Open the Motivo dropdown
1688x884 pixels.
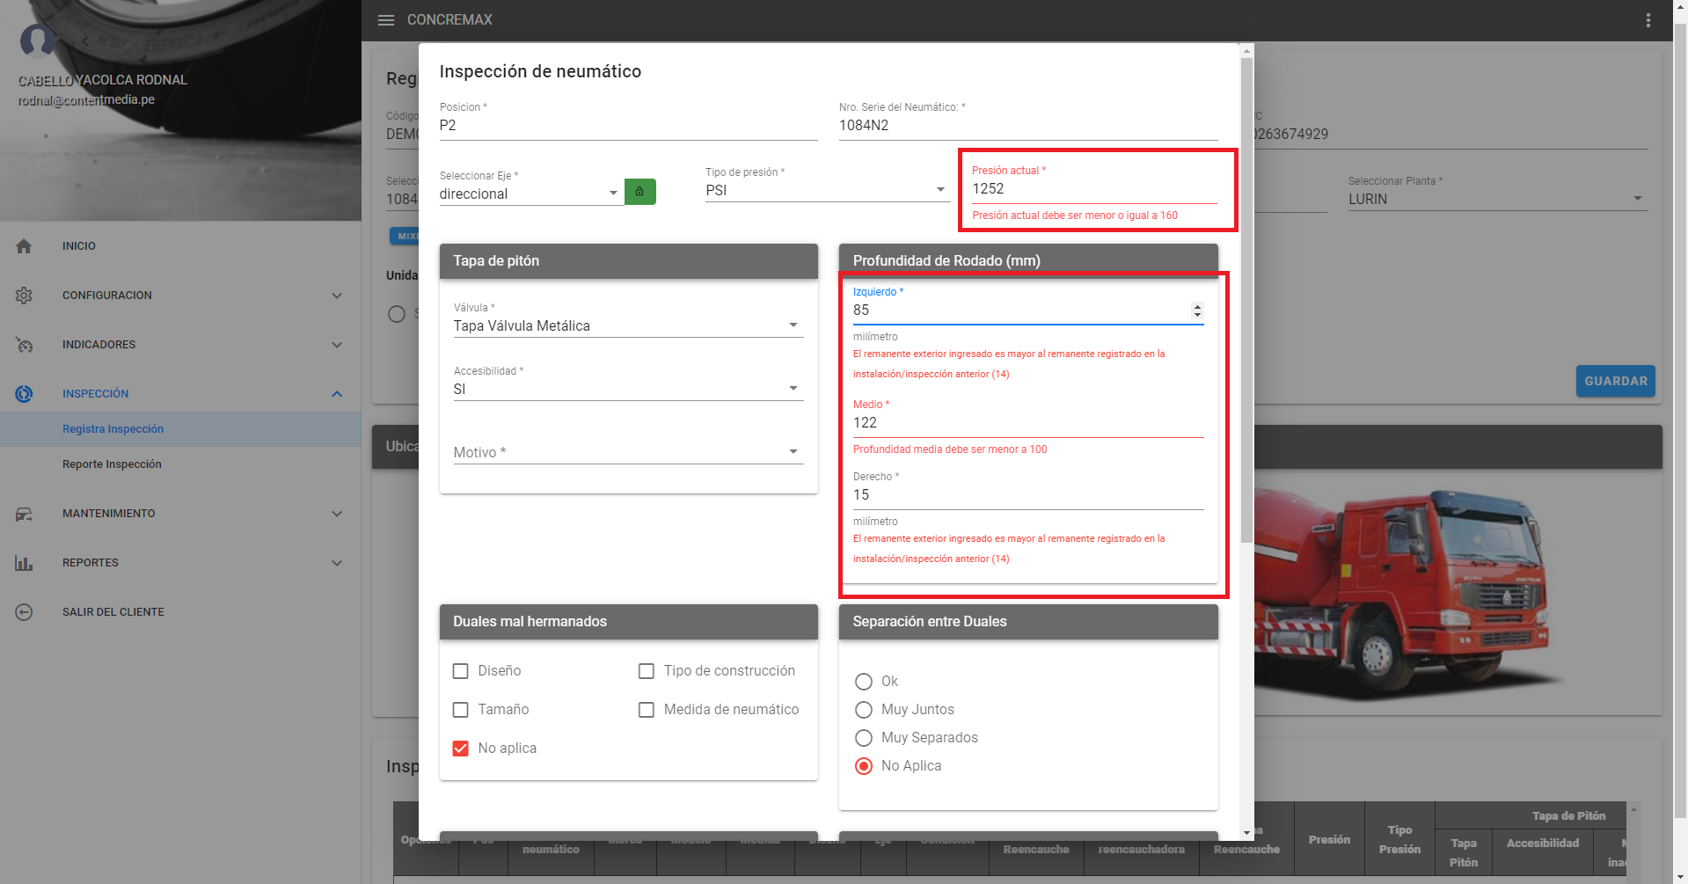[x=627, y=452]
